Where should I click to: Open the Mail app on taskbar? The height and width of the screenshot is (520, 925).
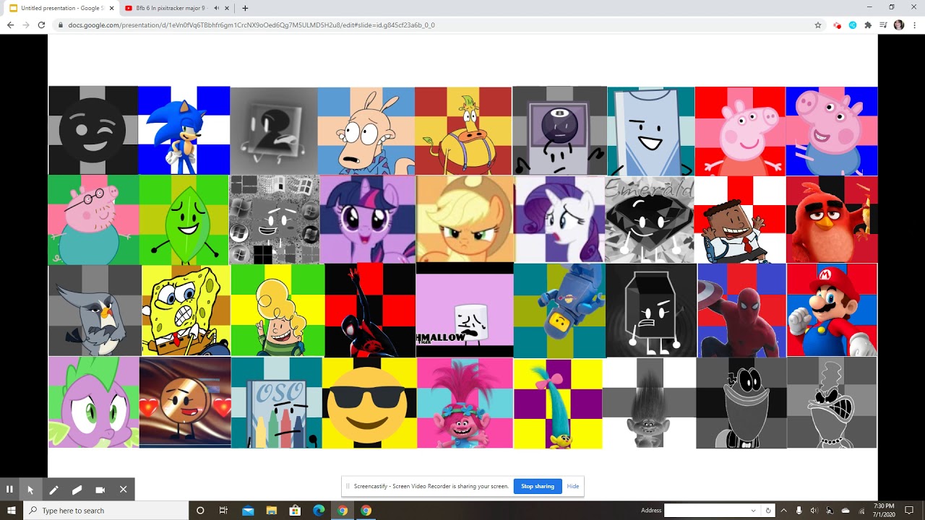(248, 510)
